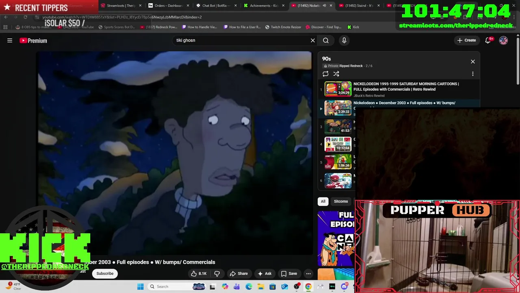Select the All filter chip
520x293 pixels.
tap(323, 201)
